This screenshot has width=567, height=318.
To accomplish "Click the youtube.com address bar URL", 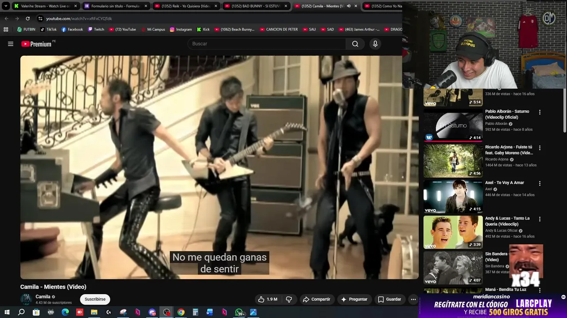I will click(x=79, y=19).
